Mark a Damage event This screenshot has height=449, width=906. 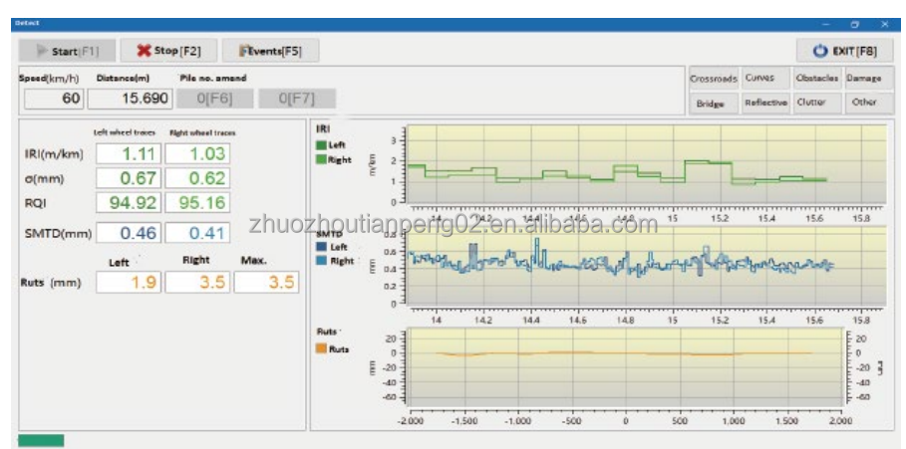click(x=868, y=78)
